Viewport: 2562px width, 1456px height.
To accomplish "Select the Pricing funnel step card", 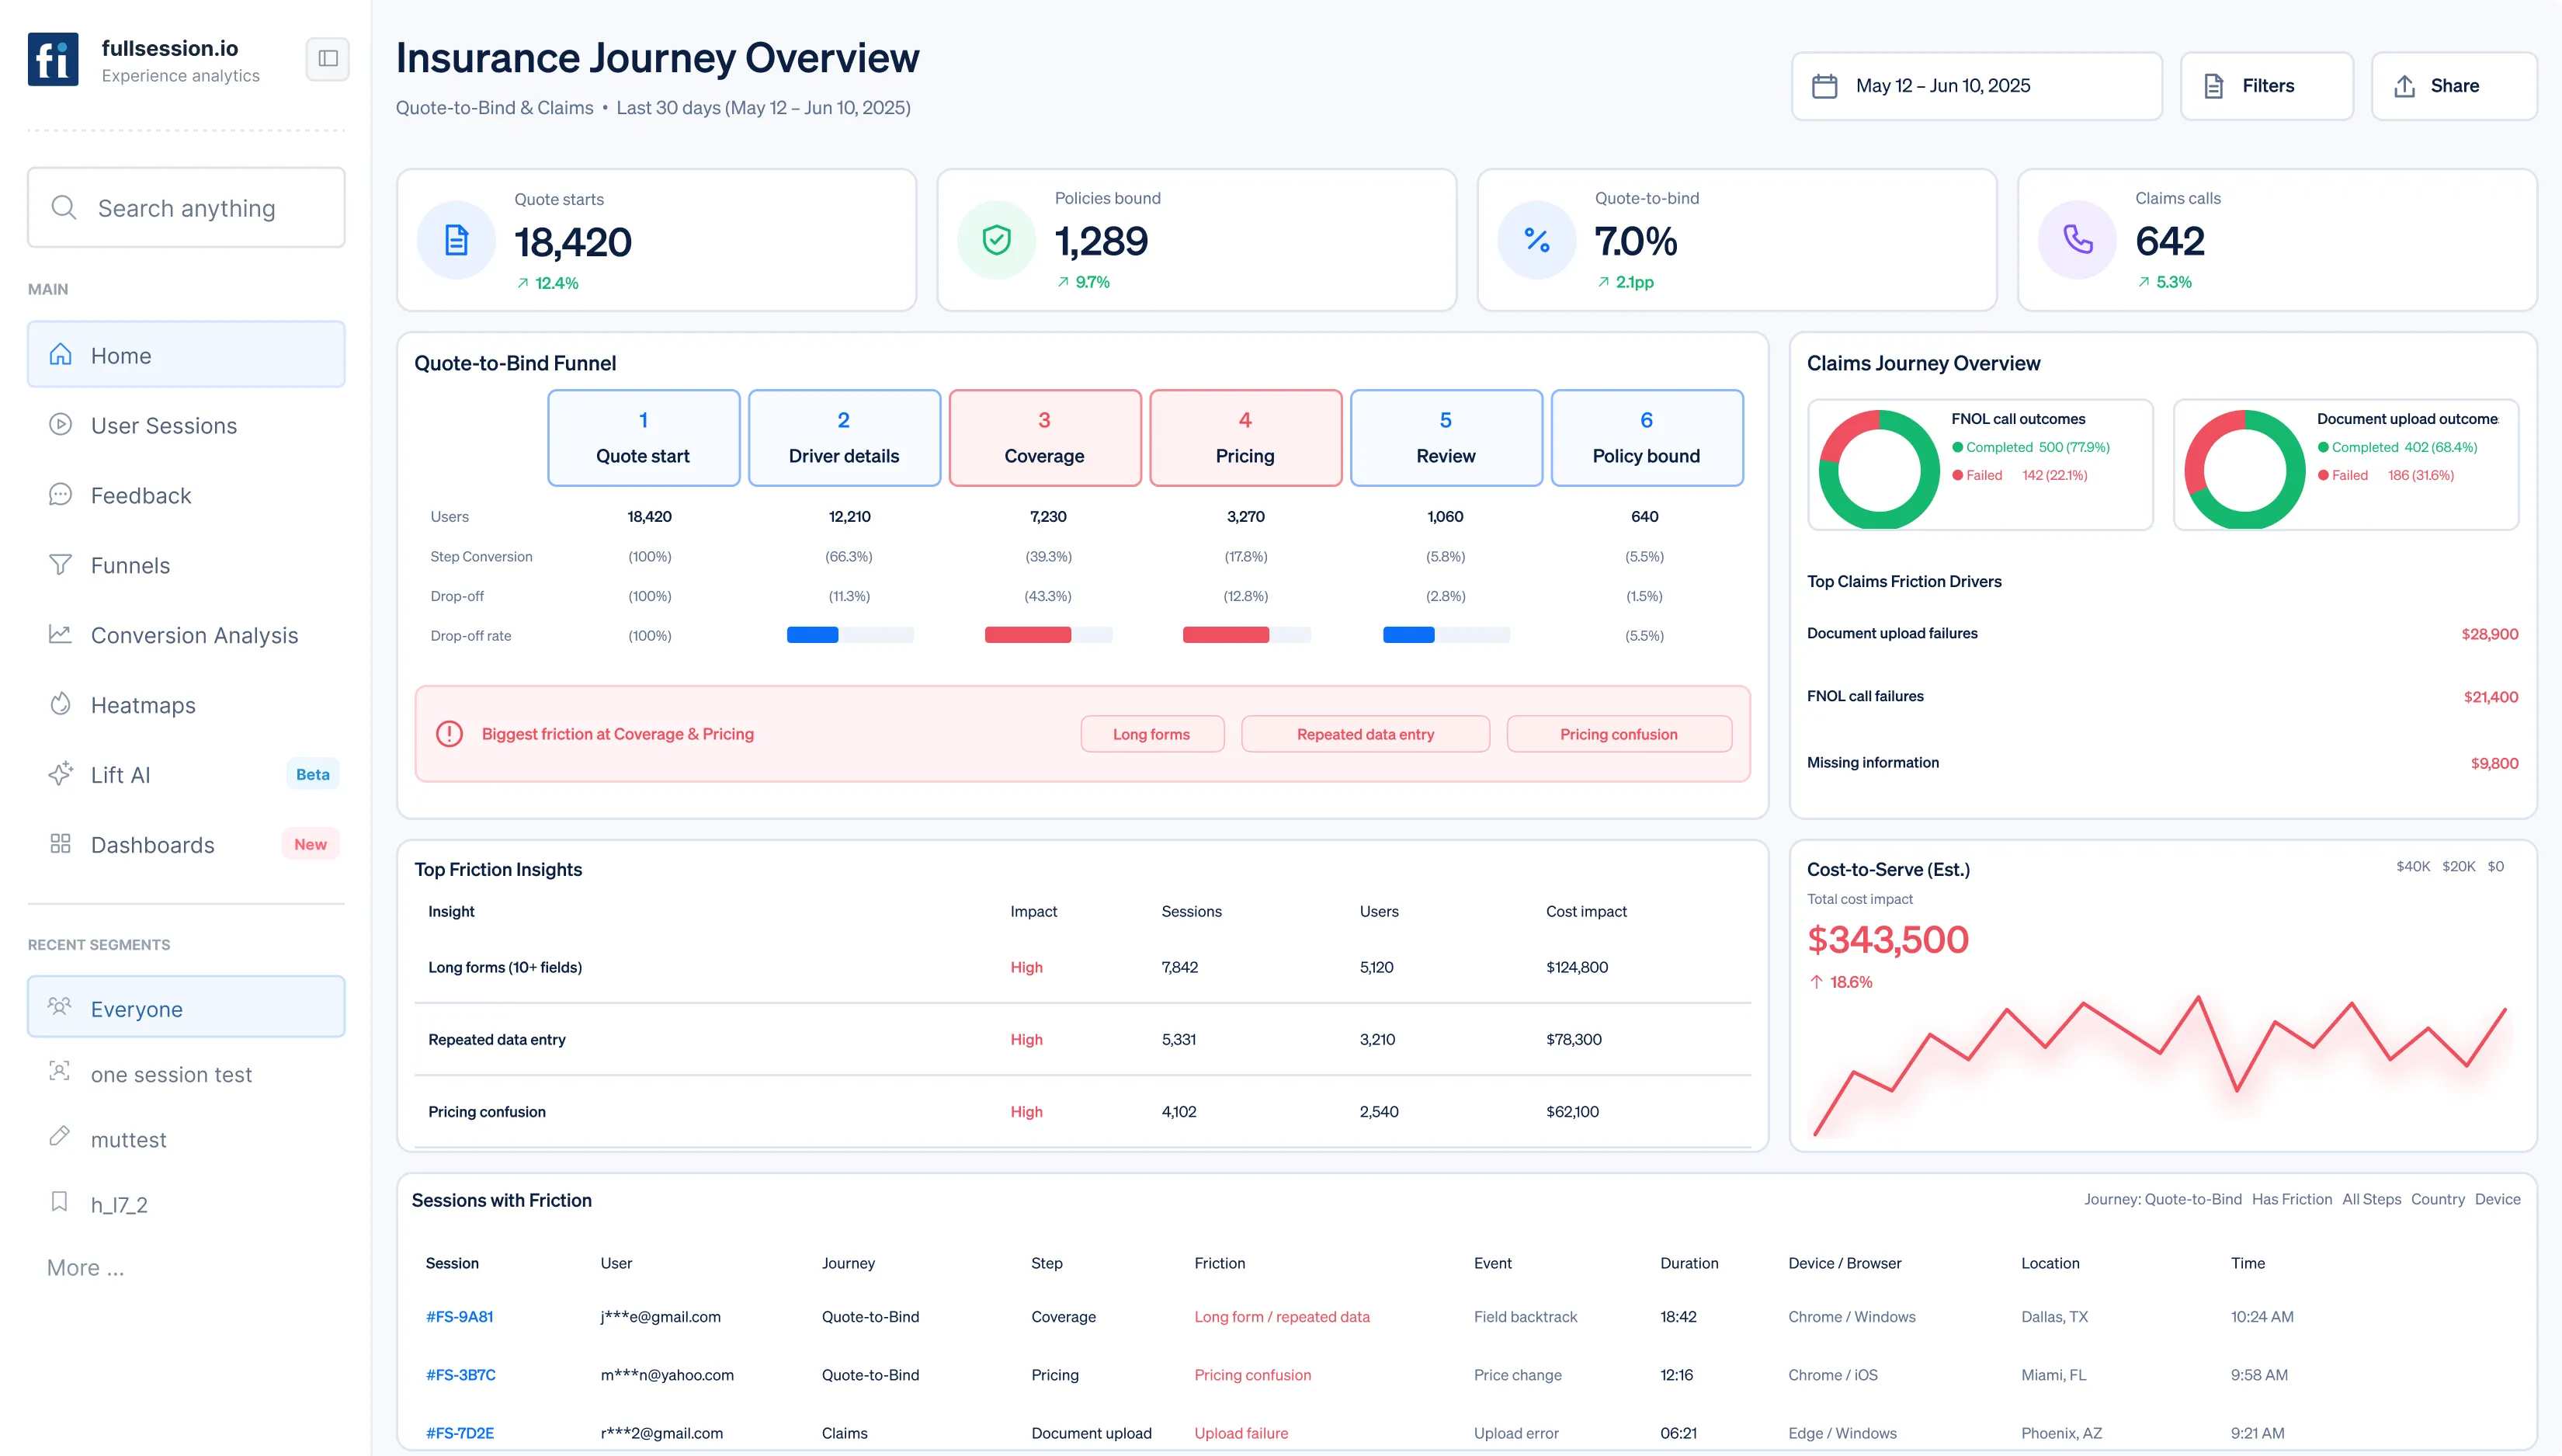I will tap(1245, 438).
